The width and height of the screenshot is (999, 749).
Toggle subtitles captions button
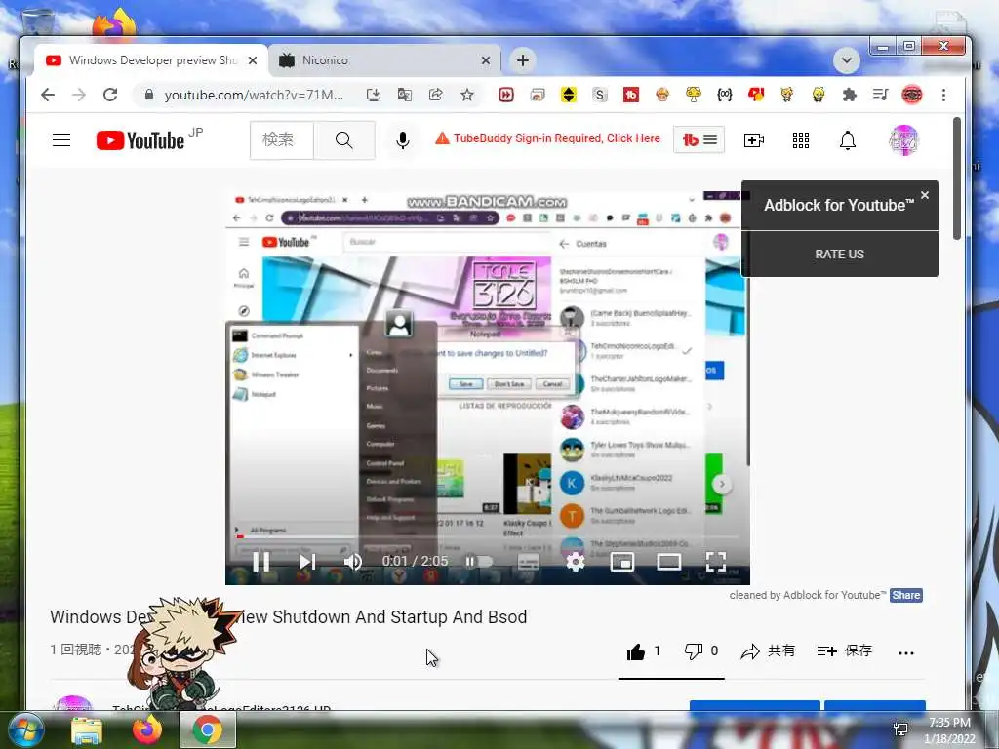[529, 561]
